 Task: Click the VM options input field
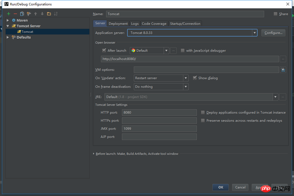point(206,70)
